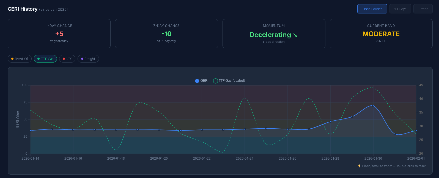The width and height of the screenshot is (439, 178).
Task: Toggle the Brent Oil overlay chip
Action: click(x=20, y=59)
